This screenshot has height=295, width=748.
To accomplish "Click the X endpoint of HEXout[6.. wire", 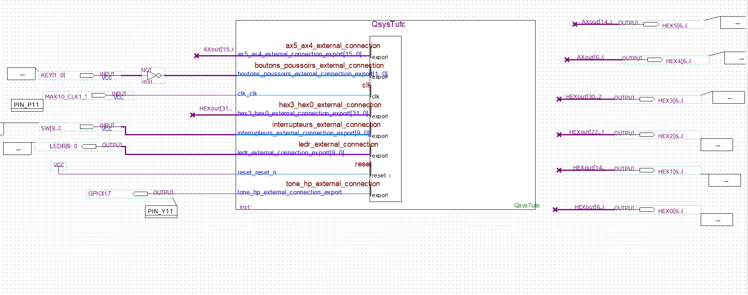I will 555,209.
